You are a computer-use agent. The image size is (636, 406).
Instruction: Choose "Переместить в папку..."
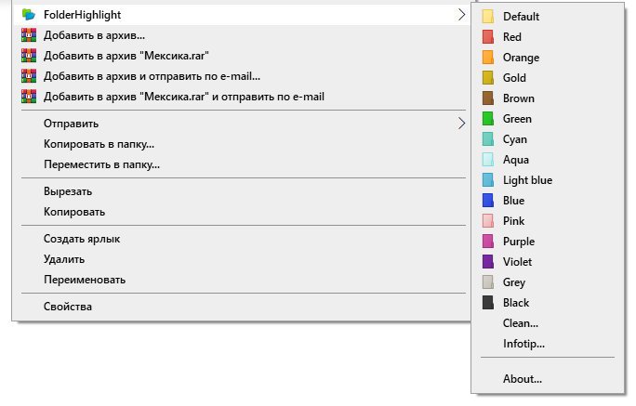pos(242,164)
